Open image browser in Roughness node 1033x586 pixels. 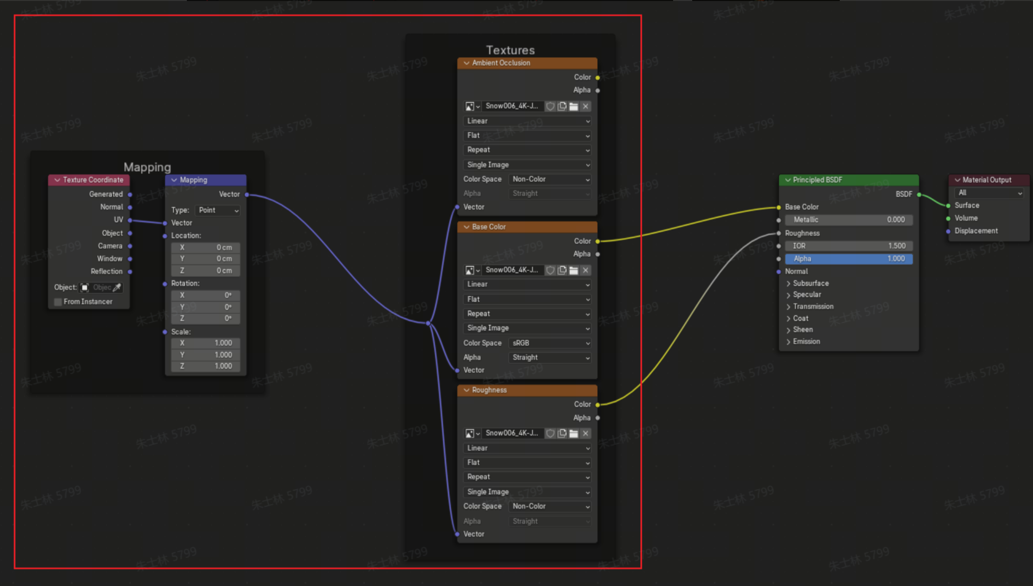(x=472, y=434)
